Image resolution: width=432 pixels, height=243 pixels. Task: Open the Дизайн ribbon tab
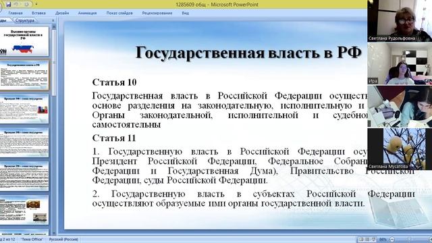62,13
